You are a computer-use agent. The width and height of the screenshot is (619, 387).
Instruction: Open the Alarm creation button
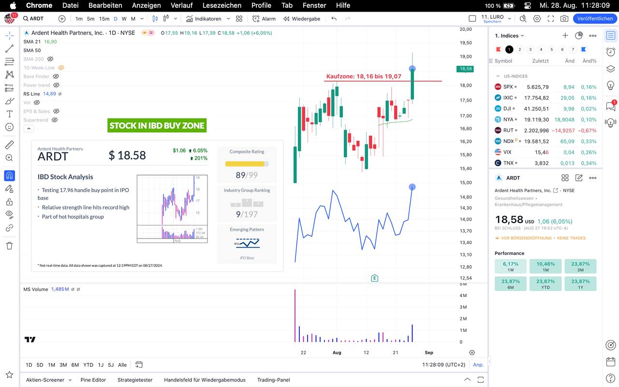point(264,19)
